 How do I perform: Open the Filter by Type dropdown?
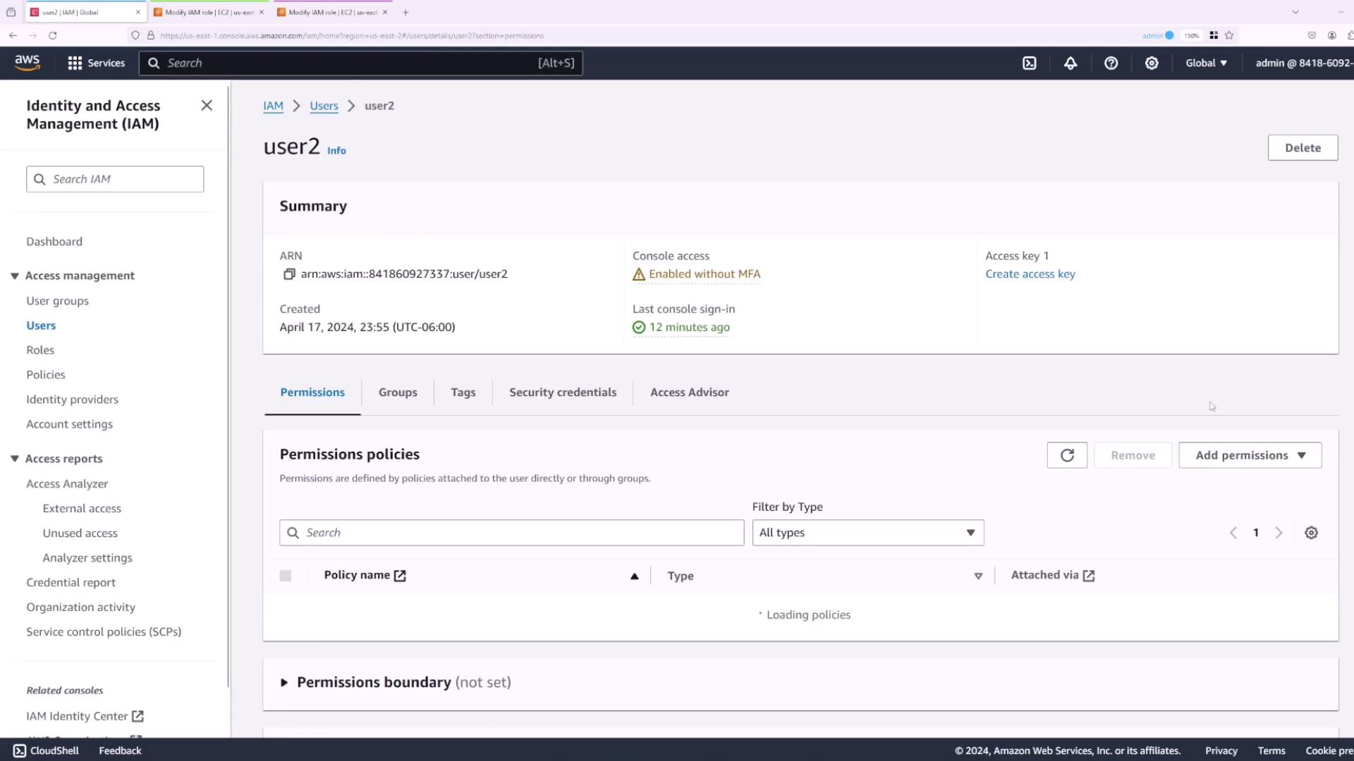(x=867, y=533)
